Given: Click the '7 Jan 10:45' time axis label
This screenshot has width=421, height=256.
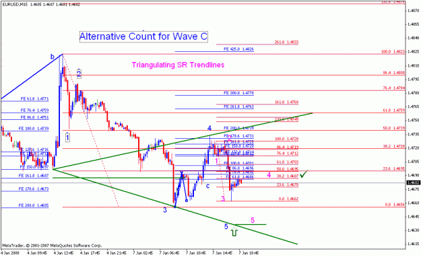Looking at the screenshot, I should [196, 253].
